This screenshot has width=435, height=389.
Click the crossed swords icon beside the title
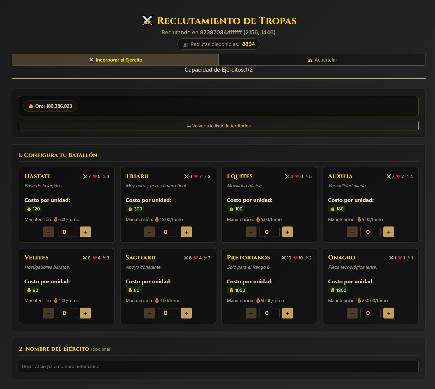(x=147, y=20)
